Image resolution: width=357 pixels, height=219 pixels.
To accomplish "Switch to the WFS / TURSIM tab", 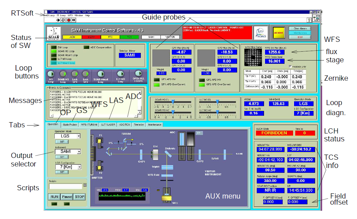I will (89, 125).
